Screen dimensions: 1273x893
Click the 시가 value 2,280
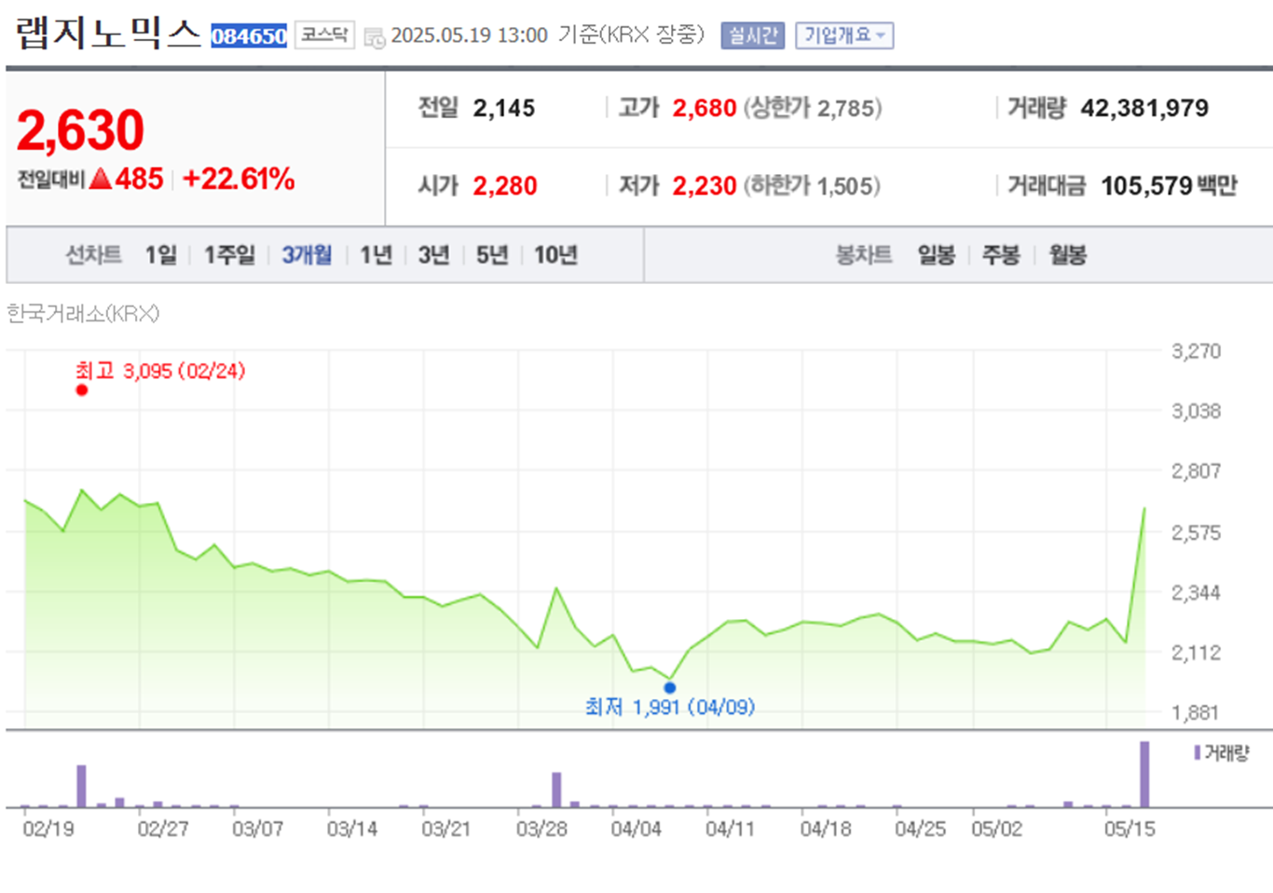(505, 186)
